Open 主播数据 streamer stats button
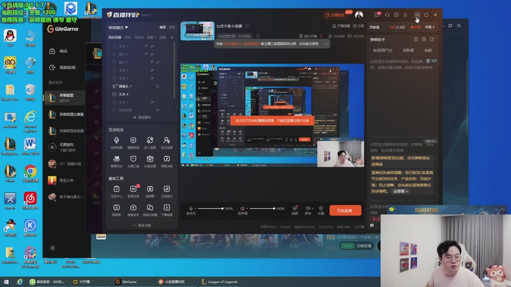Viewport: 511px width, 287px height. [335, 15]
